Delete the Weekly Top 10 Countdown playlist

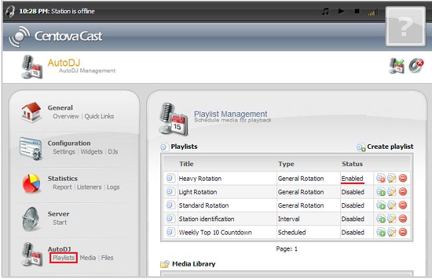coord(403,232)
